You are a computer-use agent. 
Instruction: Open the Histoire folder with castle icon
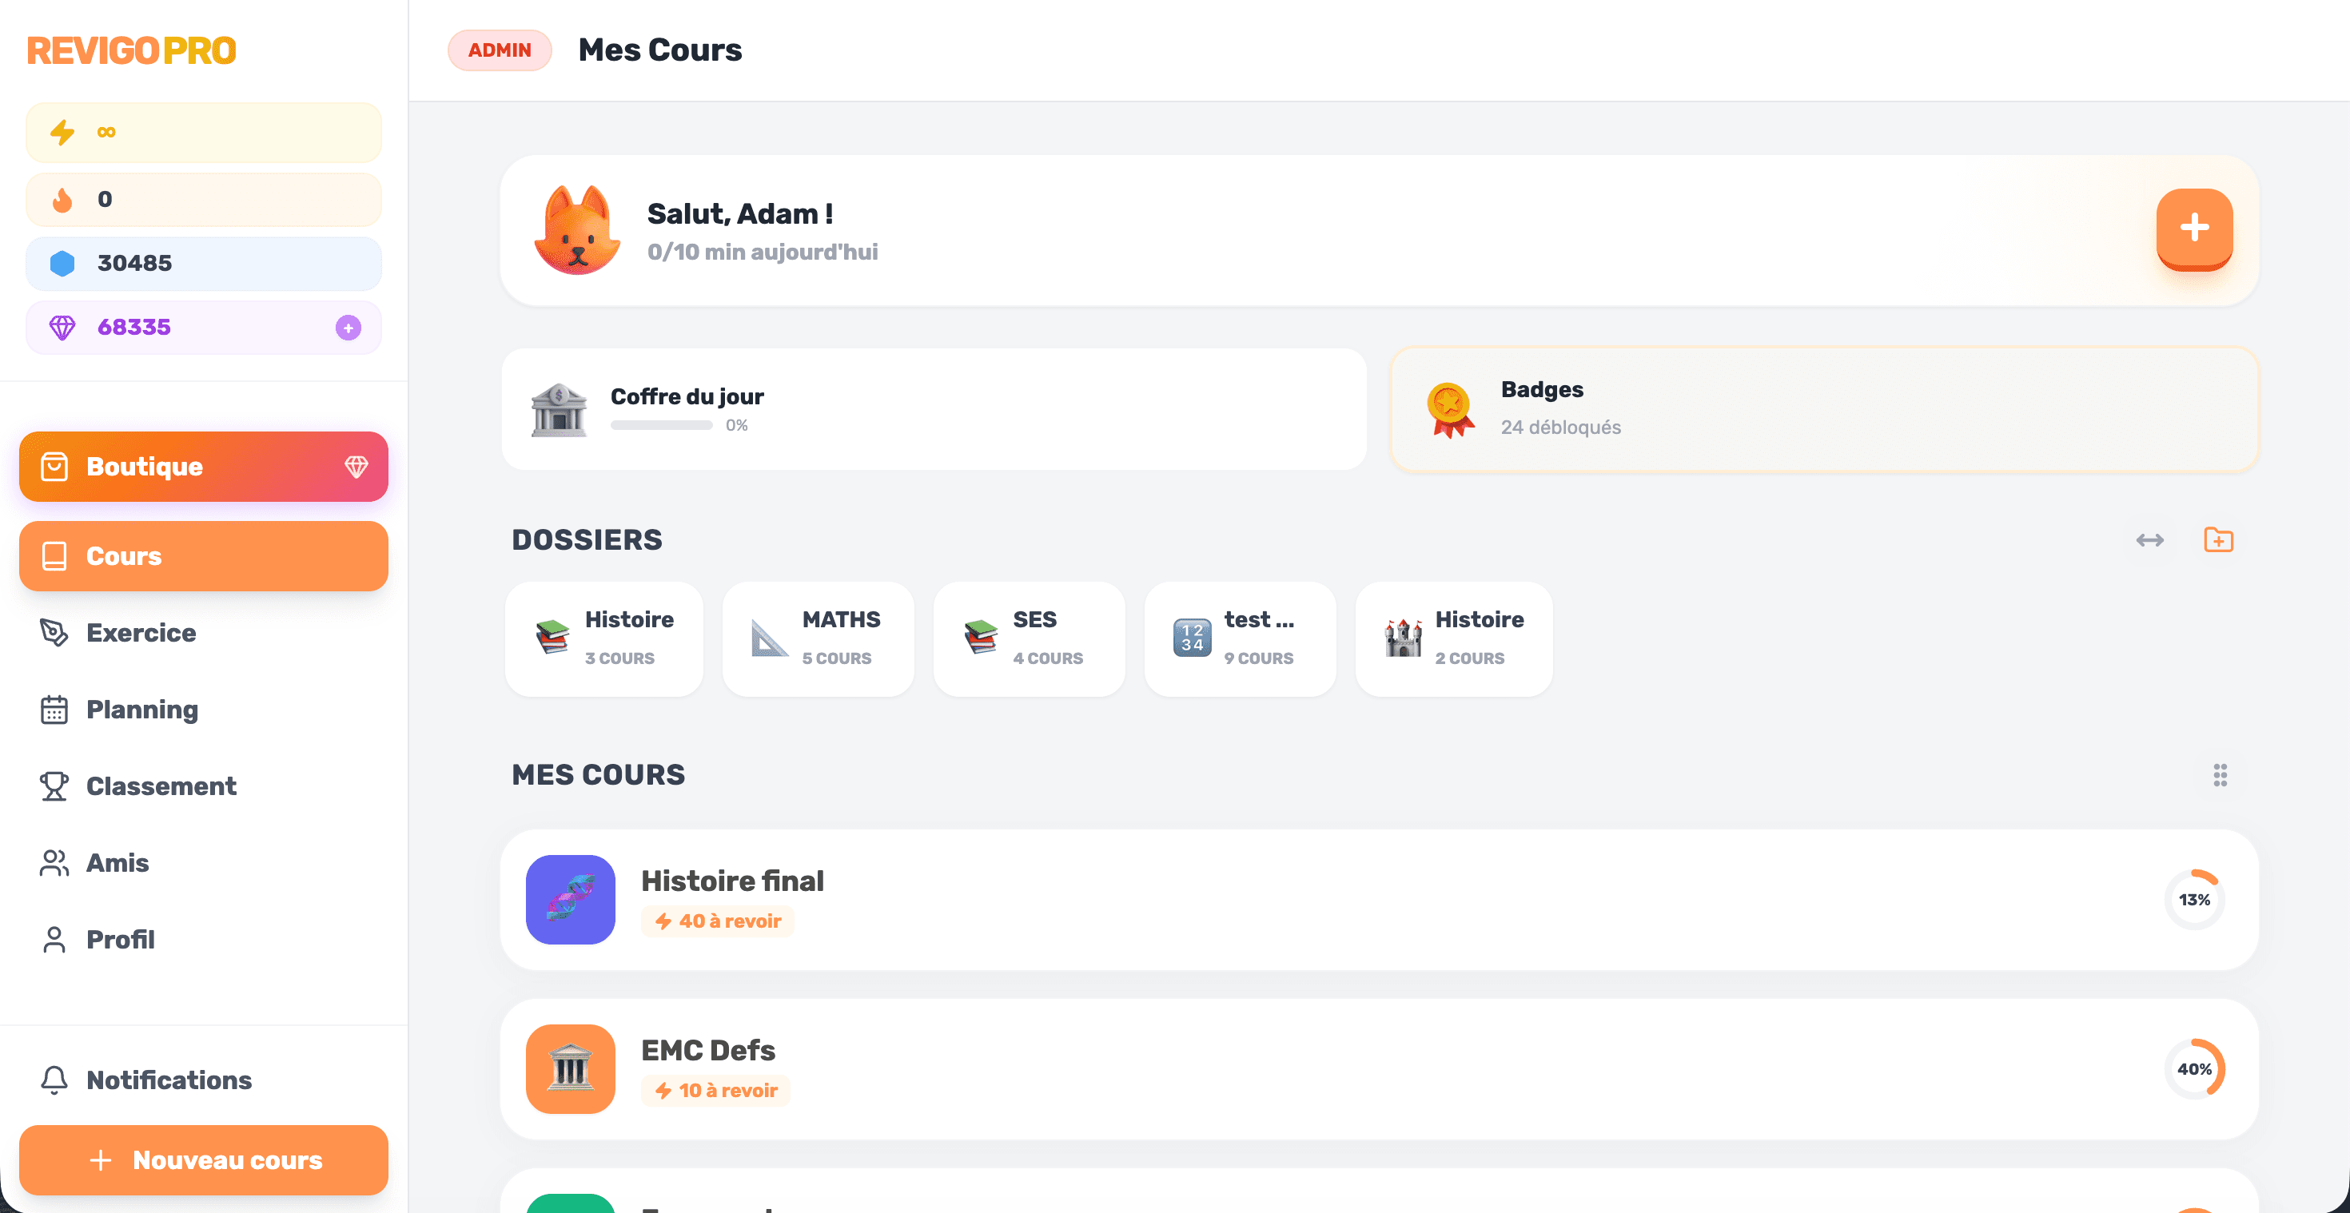coord(1454,639)
